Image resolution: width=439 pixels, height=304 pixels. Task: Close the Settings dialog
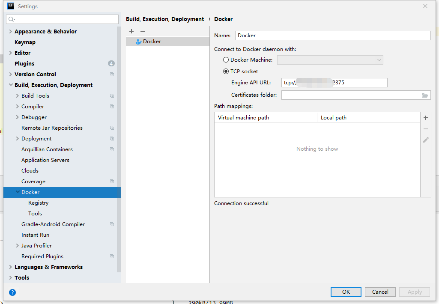pyautogui.click(x=425, y=6)
